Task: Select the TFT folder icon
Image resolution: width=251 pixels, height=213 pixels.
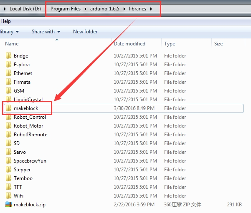Action: pos(8,187)
